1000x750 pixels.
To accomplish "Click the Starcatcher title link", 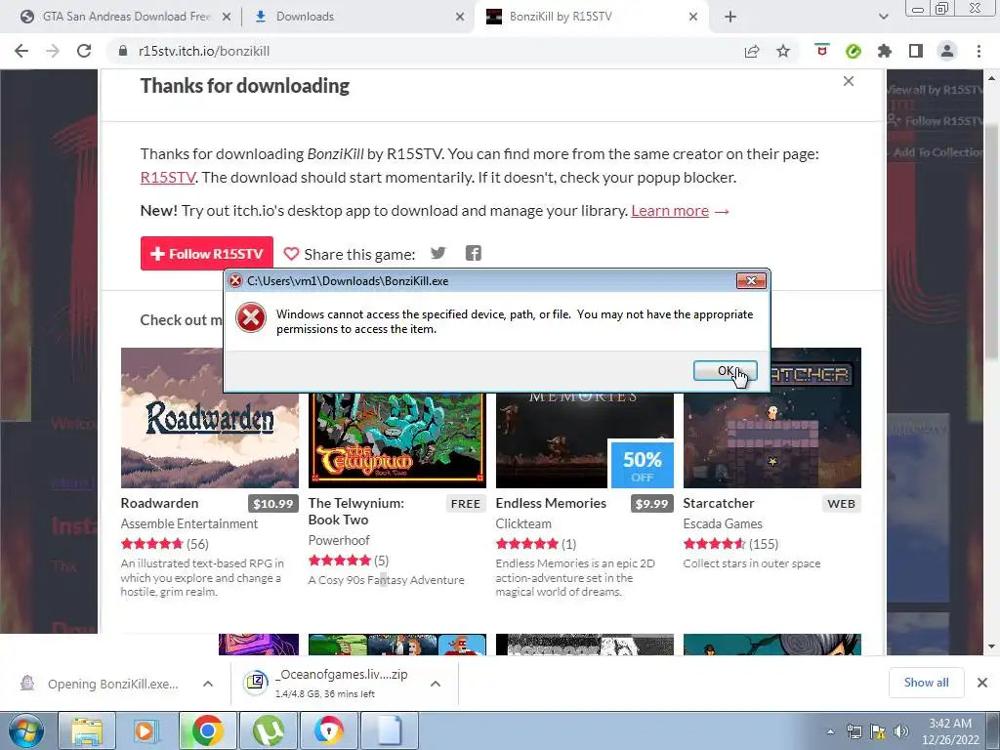I will (x=719, y=503).
